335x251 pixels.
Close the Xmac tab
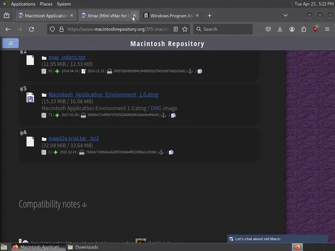click(x=134, y=16)
